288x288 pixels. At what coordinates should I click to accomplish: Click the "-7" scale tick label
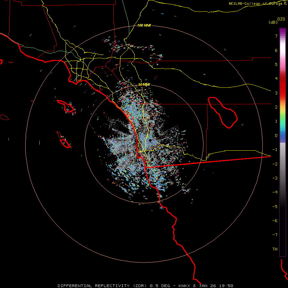point(275,235)
